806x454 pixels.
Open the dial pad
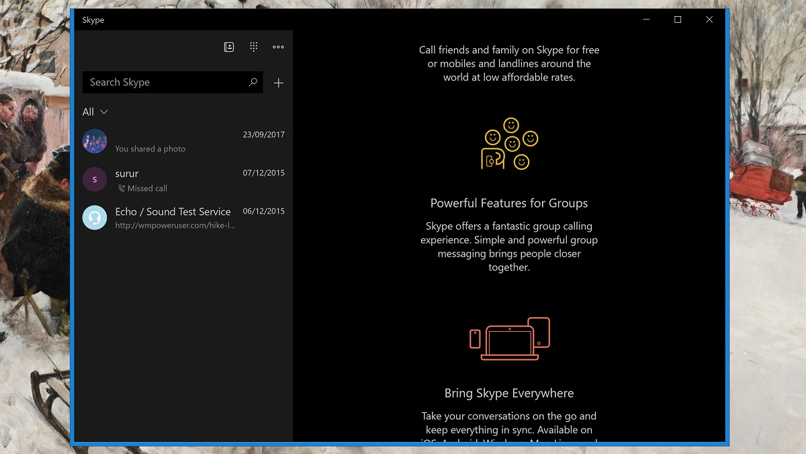tap(254, 47)
